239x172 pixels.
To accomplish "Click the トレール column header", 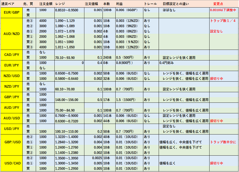I will coord(150,4).
